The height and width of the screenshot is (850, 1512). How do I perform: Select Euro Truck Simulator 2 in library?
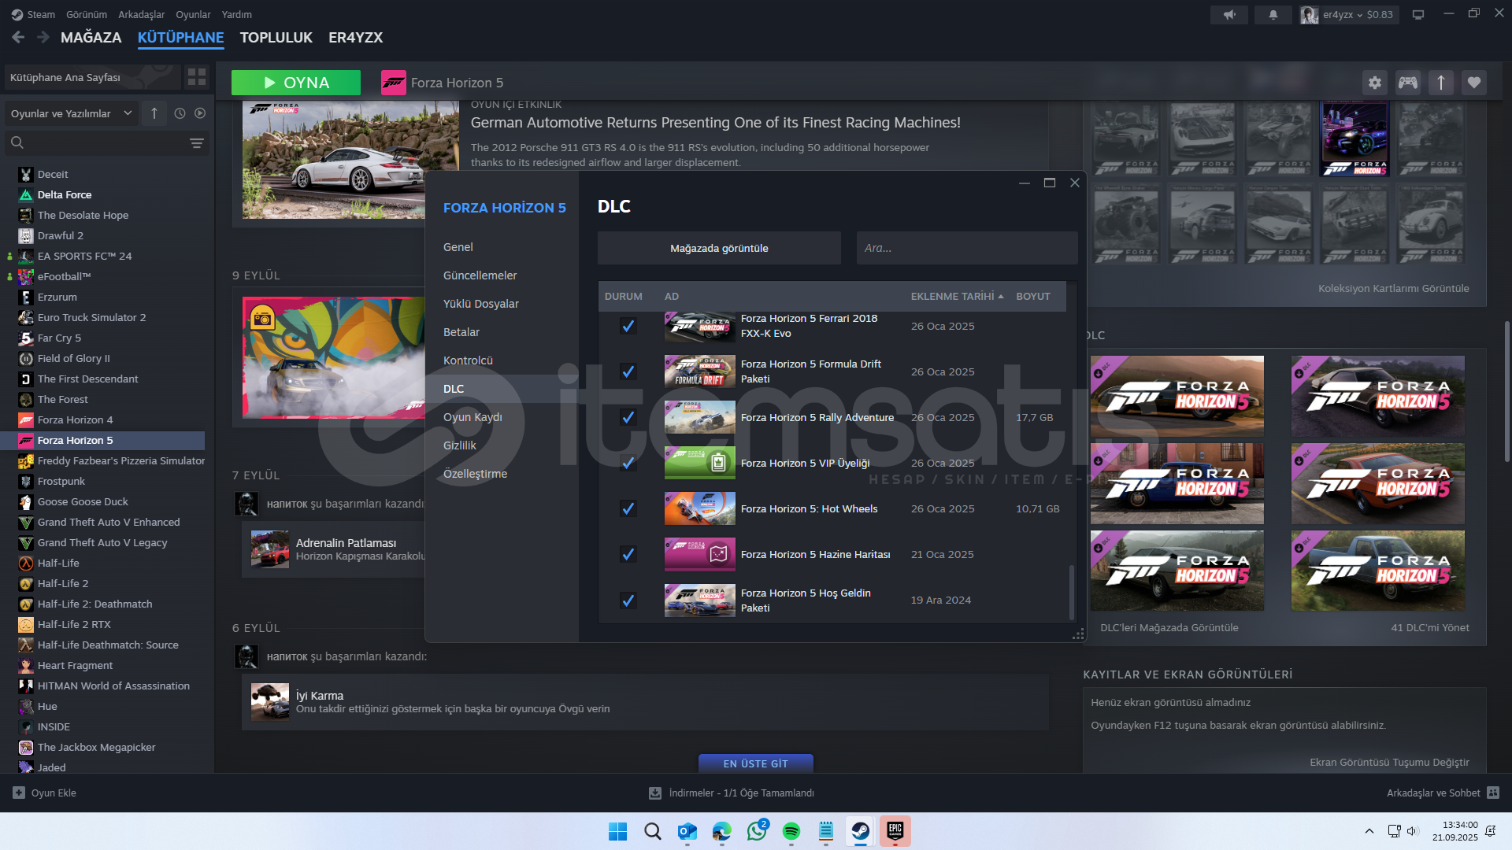(x=91, y=317)
